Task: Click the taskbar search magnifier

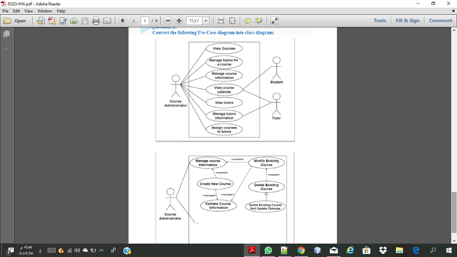Action: [x=433, y=250]
